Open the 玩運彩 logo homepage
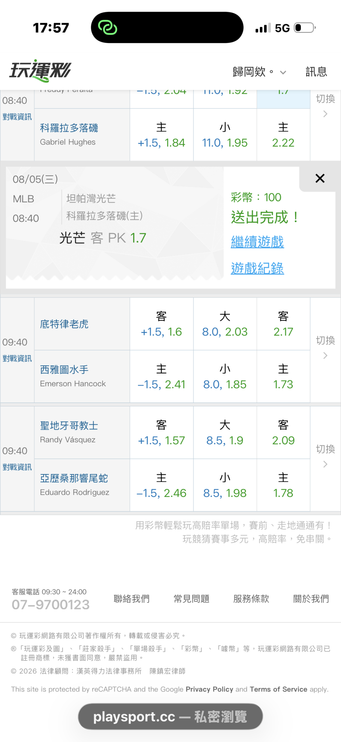The width and height of the screenshot is (341, 742). [x=40, y=71]
